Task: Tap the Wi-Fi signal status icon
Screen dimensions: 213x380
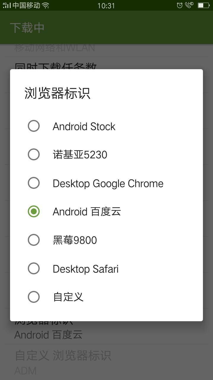Action: pos(46,5)
